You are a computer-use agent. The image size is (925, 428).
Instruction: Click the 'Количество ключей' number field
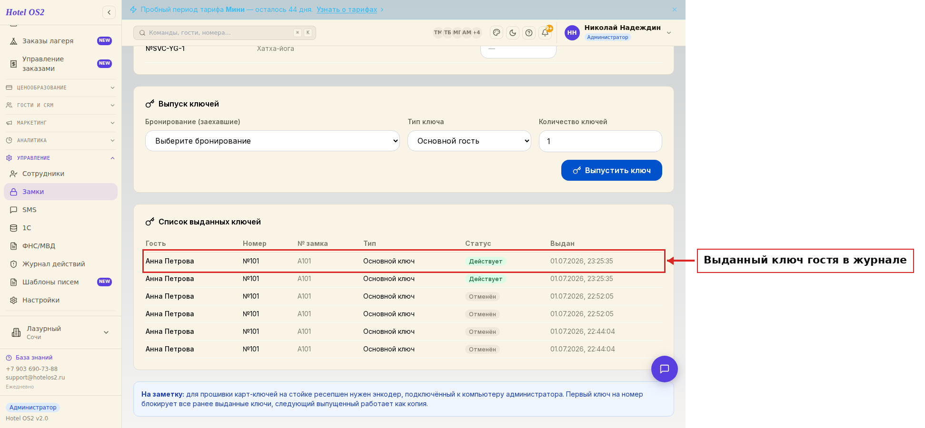tap(600, 141)
